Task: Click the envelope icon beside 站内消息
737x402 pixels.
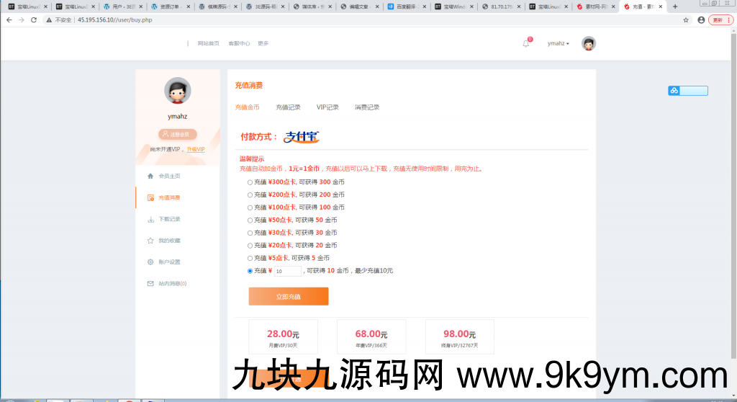Action: pyautogui.click(x=150, y=284)
